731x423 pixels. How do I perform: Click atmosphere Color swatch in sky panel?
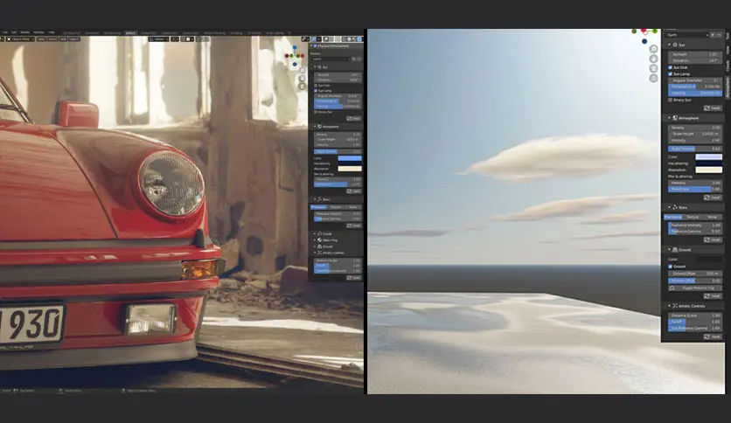(708, 157)
